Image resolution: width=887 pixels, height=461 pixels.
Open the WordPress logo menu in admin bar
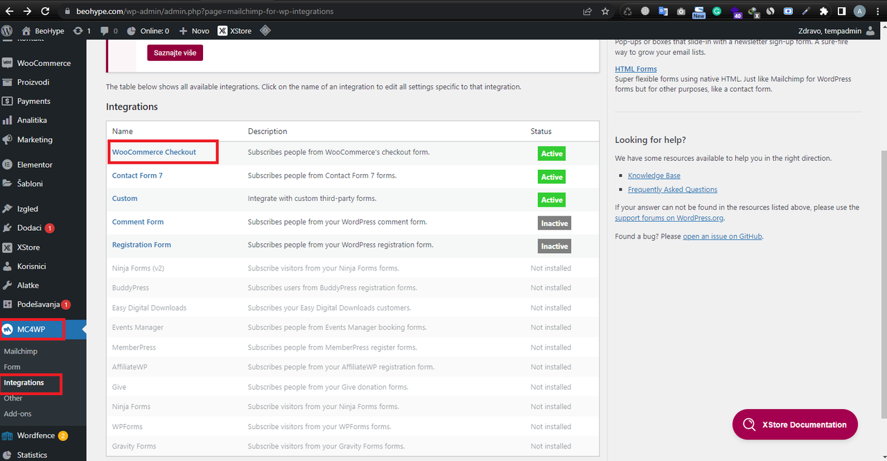tap(7, 31)
